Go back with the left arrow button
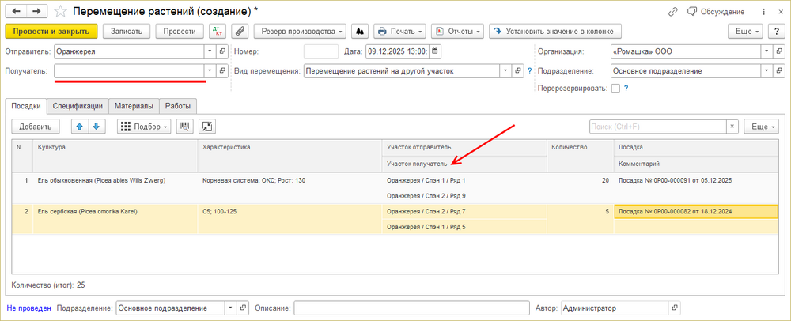This screenshot has width=791, height=321. tap(15, 10)
